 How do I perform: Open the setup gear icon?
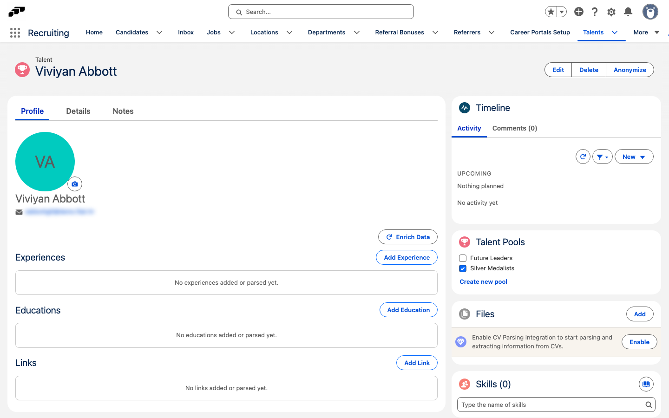pyautogui.click(x=611, y=12)
